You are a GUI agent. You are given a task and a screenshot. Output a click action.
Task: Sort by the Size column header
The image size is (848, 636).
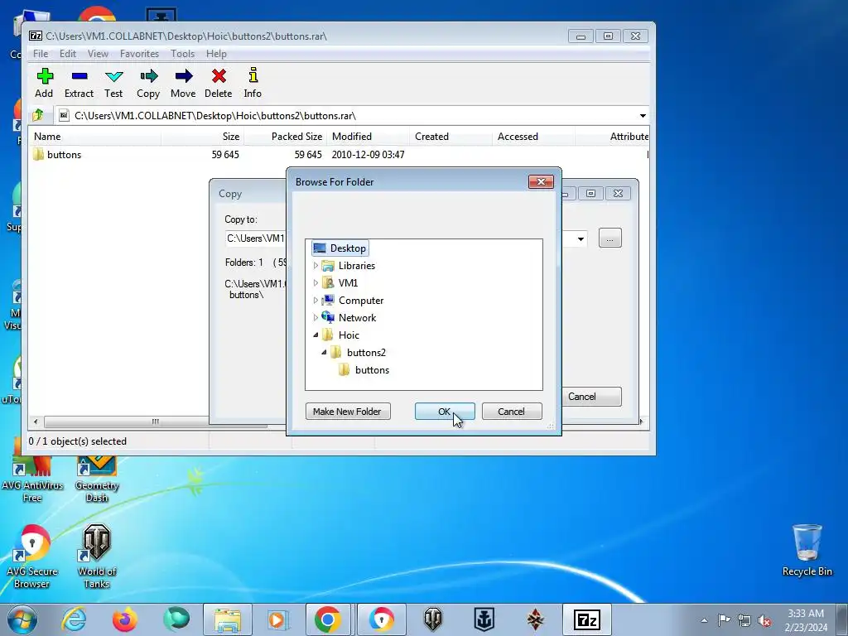(x=202, y=137)
